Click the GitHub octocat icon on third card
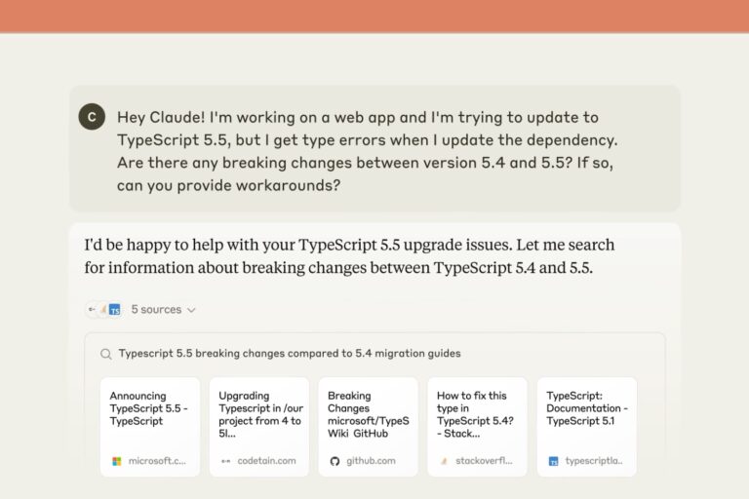This screenshot has height=499, width=749. click(335, 461)
